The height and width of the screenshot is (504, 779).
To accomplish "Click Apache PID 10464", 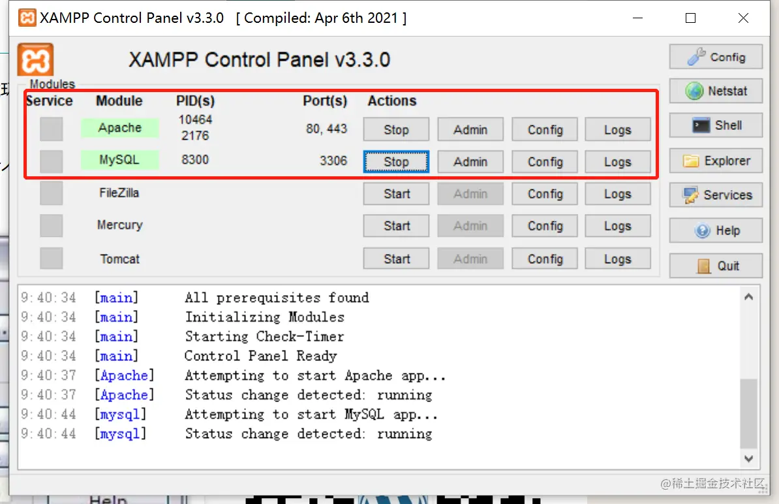I will [x=195, y=119].
